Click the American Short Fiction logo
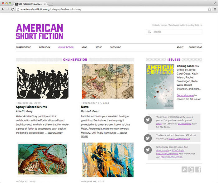The width and height of the screenshot is (218, 183). [40, 32]
